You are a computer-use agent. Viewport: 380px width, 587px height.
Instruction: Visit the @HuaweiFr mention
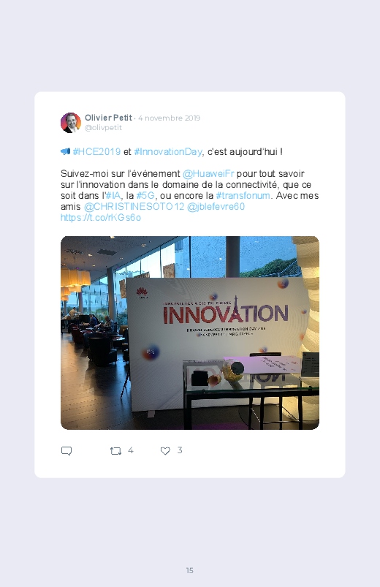point(208,174)
